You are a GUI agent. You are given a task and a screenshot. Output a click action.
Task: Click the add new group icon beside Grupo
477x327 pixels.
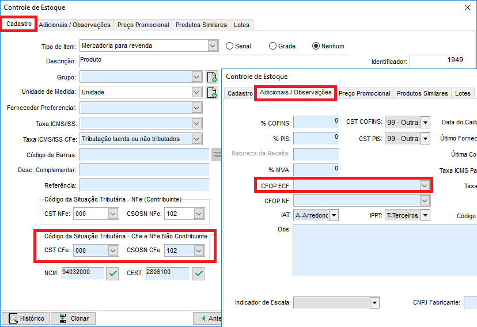point(212,77)
